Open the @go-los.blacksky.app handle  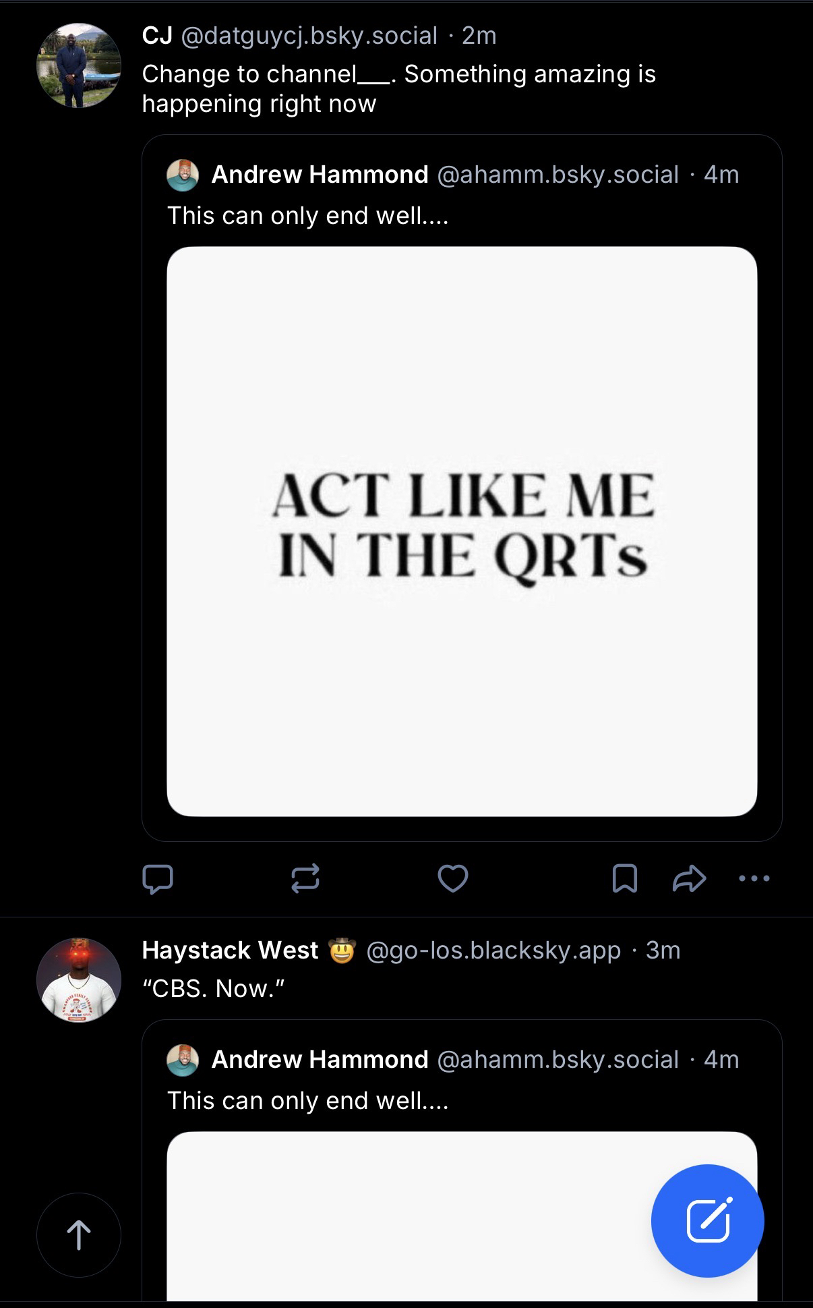493,950
